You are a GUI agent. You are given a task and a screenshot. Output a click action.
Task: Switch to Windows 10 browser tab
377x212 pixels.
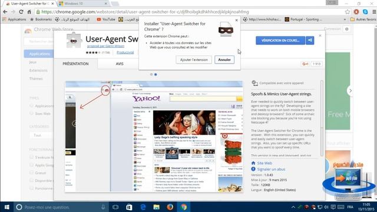pyautogui.click(x=83, y=4)
